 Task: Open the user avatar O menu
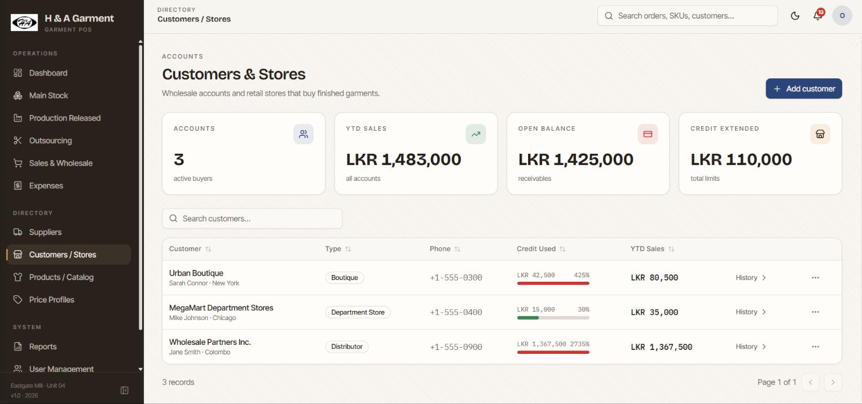point(842,16)
